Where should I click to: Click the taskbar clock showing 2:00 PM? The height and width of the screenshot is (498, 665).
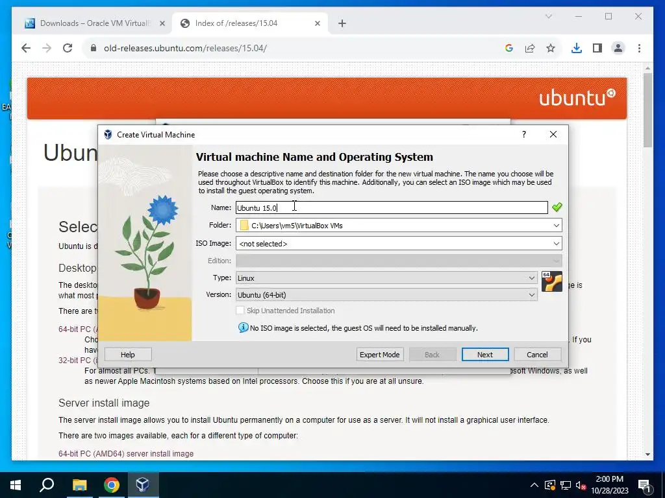point(609,485)
